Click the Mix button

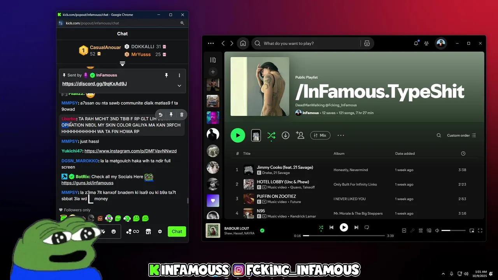pyautogui.click(x=320, y=135)
